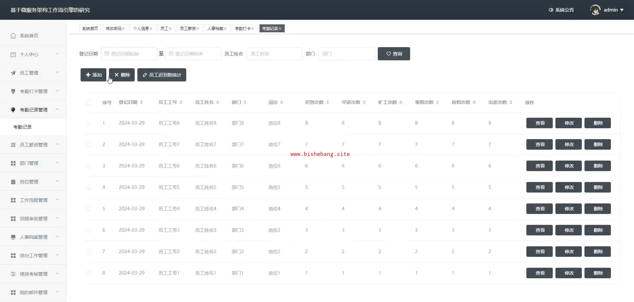The width and height of the screenshot is (634, 302).
Task: Click 修改 for the 员工工号3 row
Action: pyautogui.click(x=568, y=230)
